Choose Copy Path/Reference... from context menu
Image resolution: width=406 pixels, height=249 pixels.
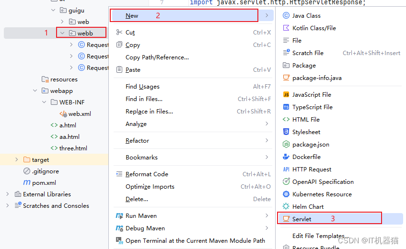(x=157, y=57)
